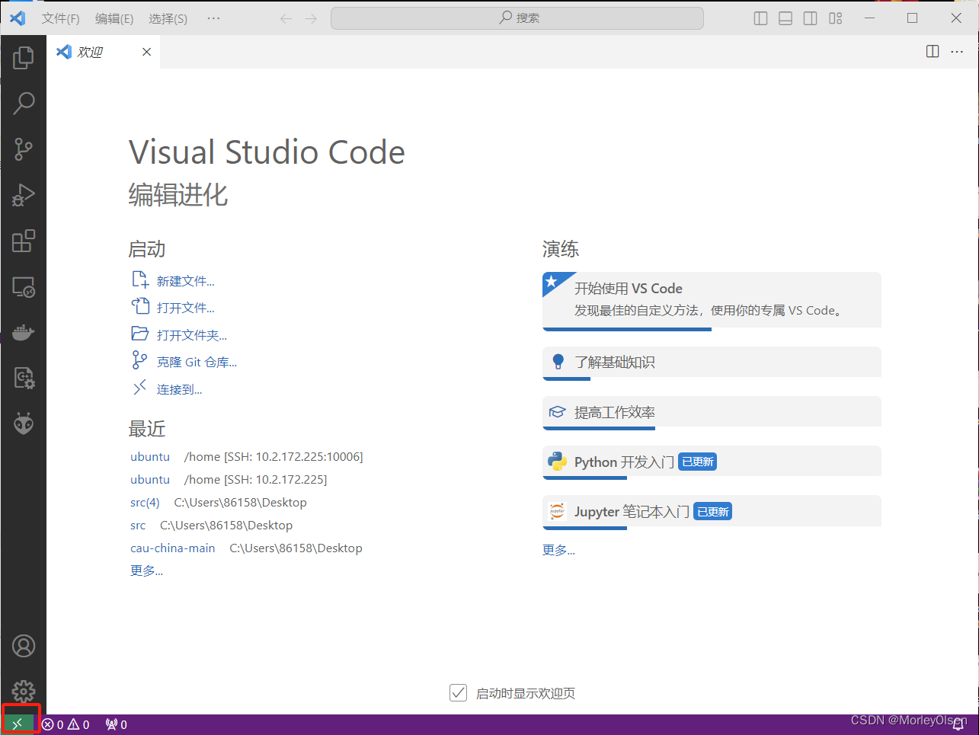Toggle the primary side bar layout button
Viewport: 979px width, 735px height.
(x=760, y=18)
